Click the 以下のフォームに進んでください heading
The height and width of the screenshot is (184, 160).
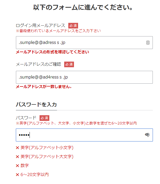pyautogui.click(x=83, y=7)
